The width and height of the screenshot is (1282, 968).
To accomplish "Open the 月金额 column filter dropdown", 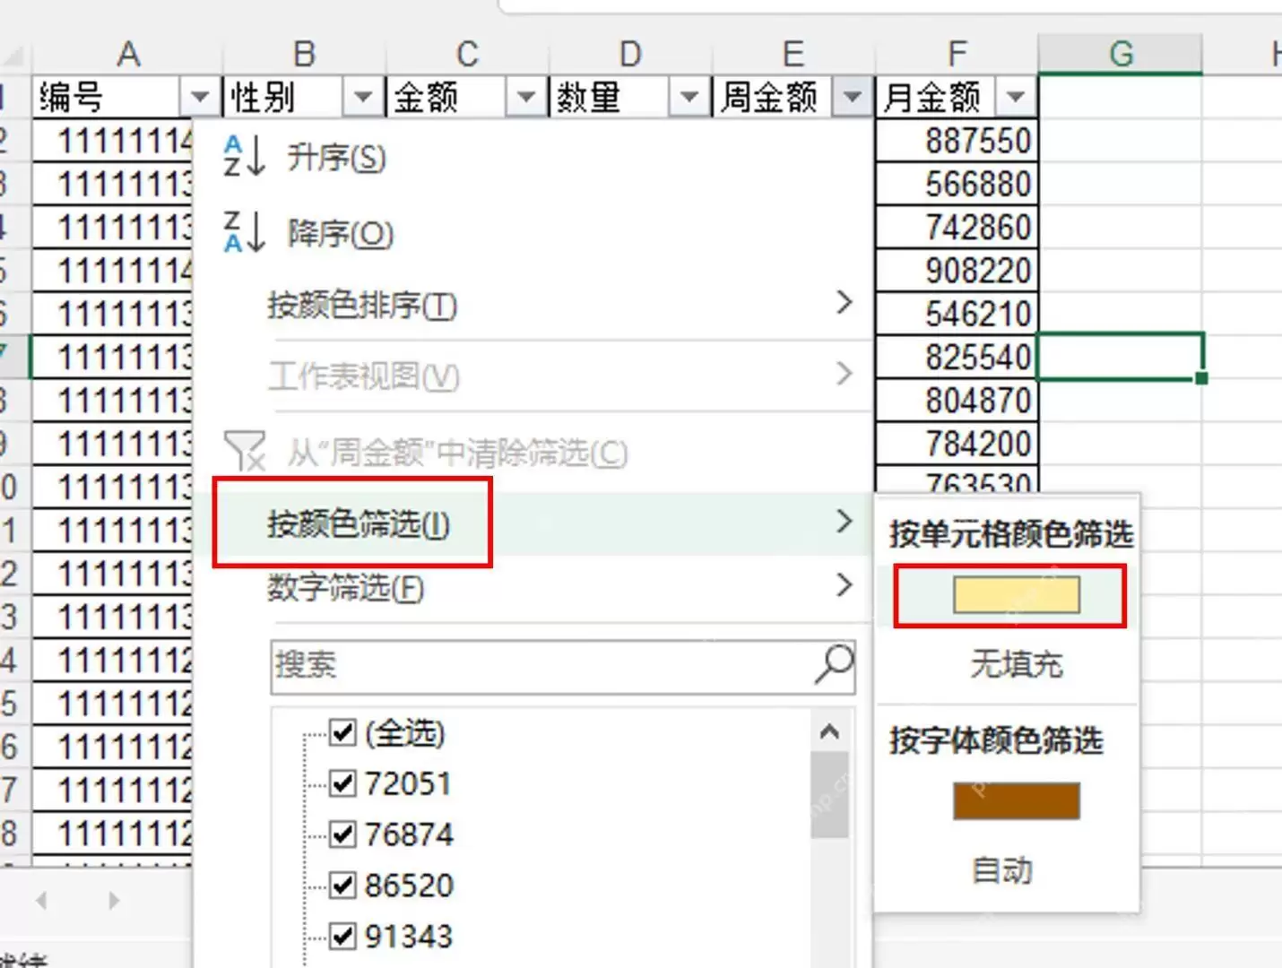I will [1016, 95].
